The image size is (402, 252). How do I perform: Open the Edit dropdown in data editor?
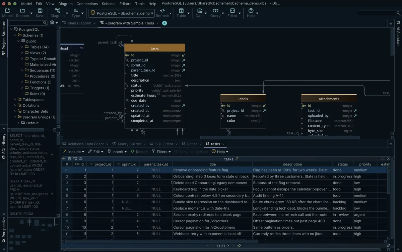click(x=96, y=151)
